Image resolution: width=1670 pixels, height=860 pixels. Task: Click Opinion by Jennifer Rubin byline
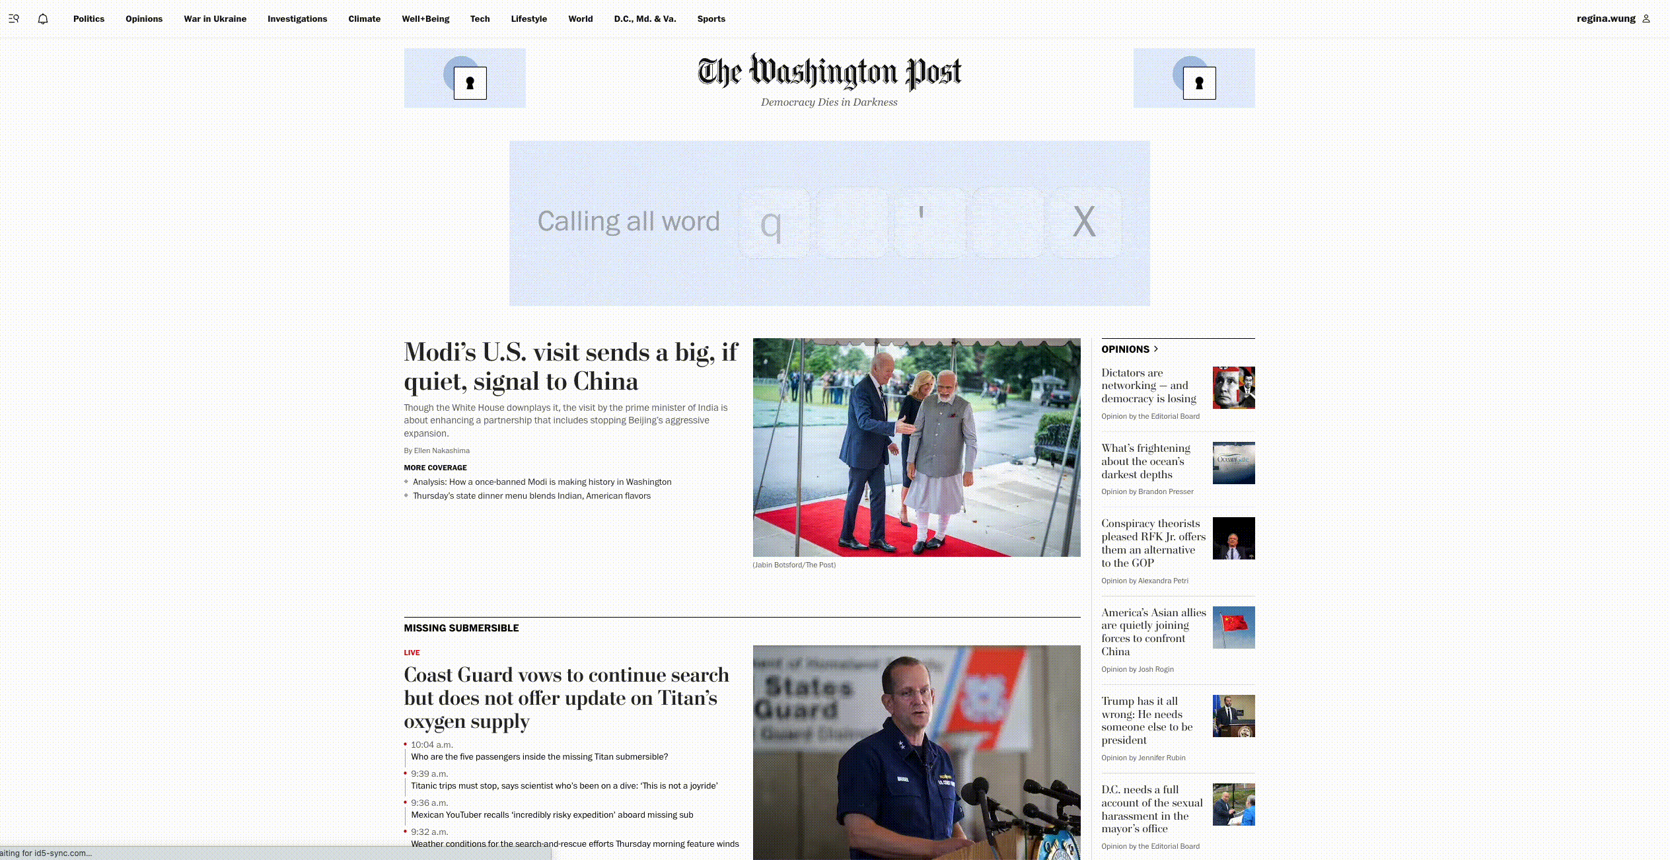click(1144, 758)
